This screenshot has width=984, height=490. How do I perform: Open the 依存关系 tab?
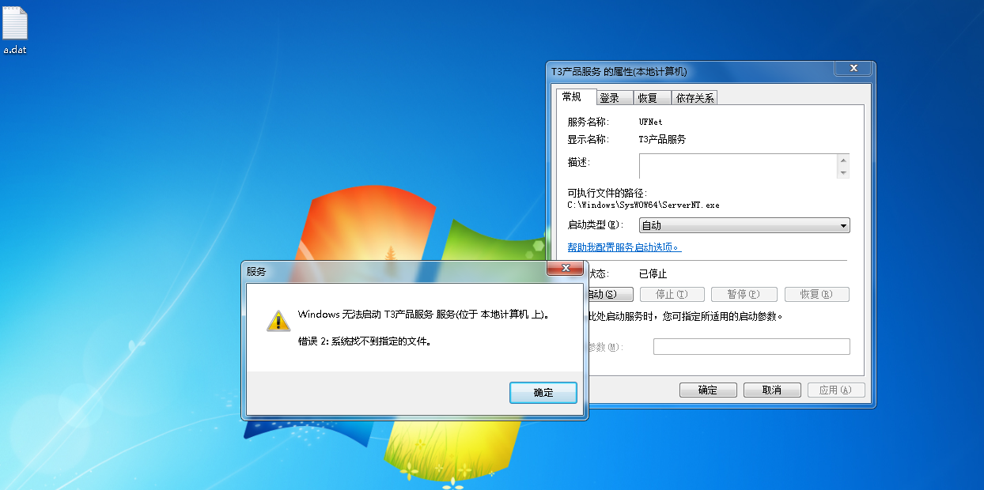[x=694, y=98]
